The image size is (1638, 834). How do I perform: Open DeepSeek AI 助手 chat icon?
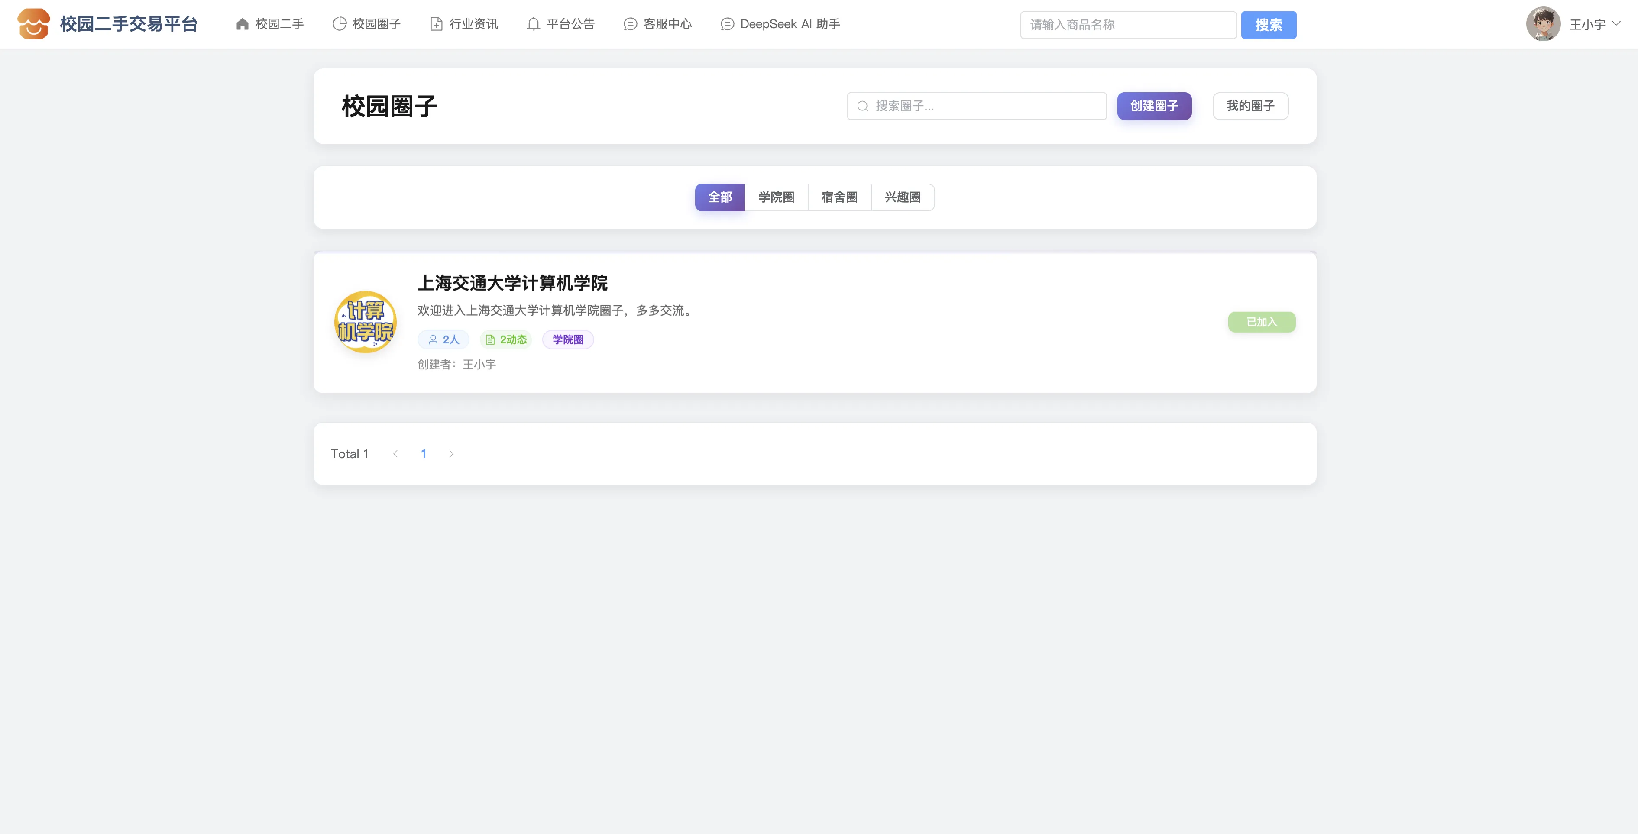pyautogui.click(x=728, y=24)
